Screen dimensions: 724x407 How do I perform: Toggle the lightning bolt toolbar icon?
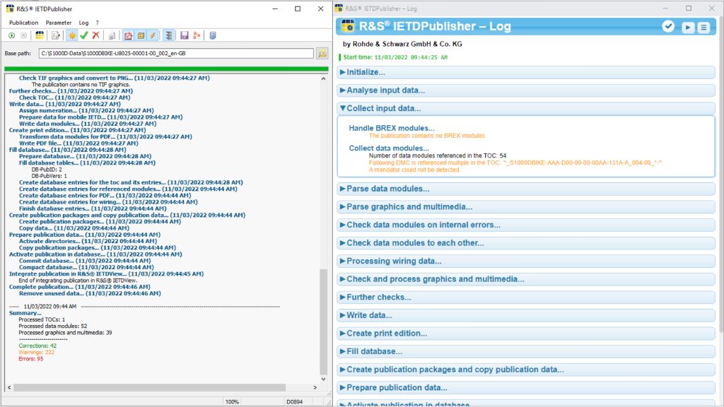pyautogui.click(x=153, y=35)
